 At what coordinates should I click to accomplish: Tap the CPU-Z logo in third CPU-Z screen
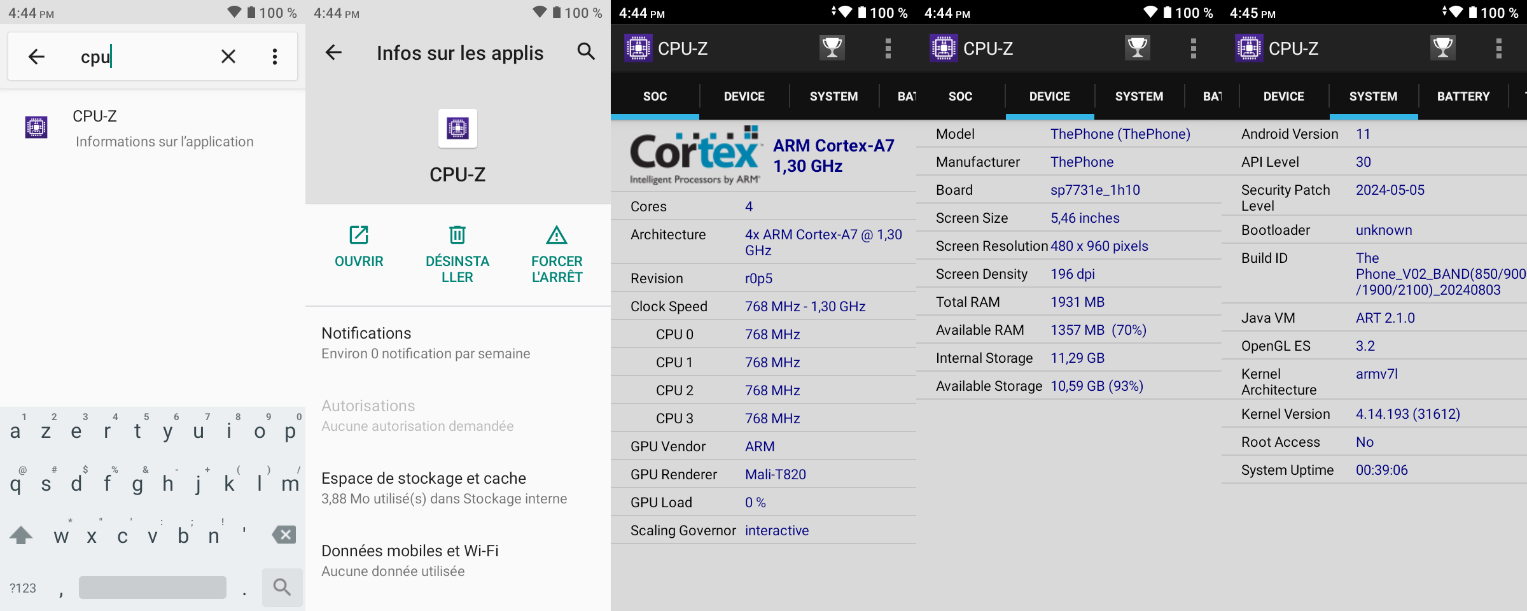1249,48
